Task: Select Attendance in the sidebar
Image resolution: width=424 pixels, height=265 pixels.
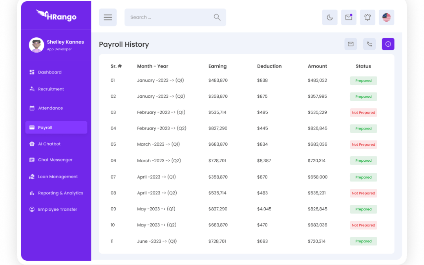Action: [50, 108]
